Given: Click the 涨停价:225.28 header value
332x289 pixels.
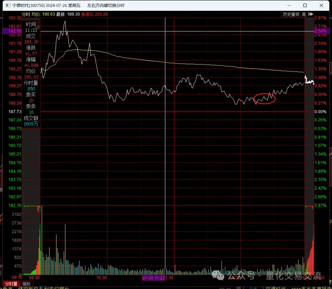Looking at the screenshot, I should [x=94, y=14].
